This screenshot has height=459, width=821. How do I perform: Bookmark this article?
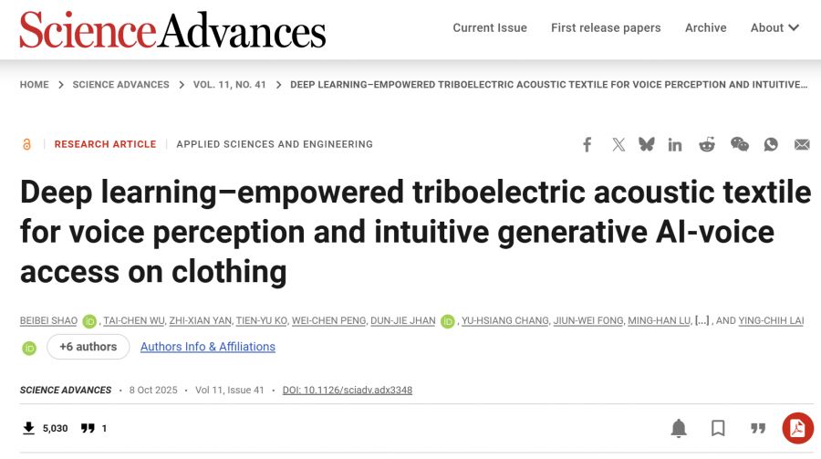pyautogui.click(x=718, y=428)
